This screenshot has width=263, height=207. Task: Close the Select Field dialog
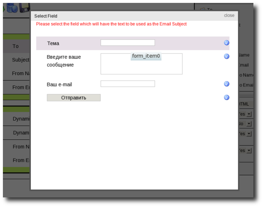(229, 15)
